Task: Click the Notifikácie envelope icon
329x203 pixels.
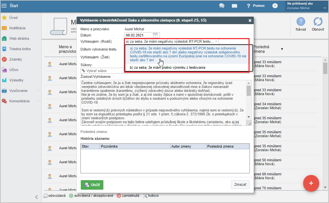Action: click(4, 28)
